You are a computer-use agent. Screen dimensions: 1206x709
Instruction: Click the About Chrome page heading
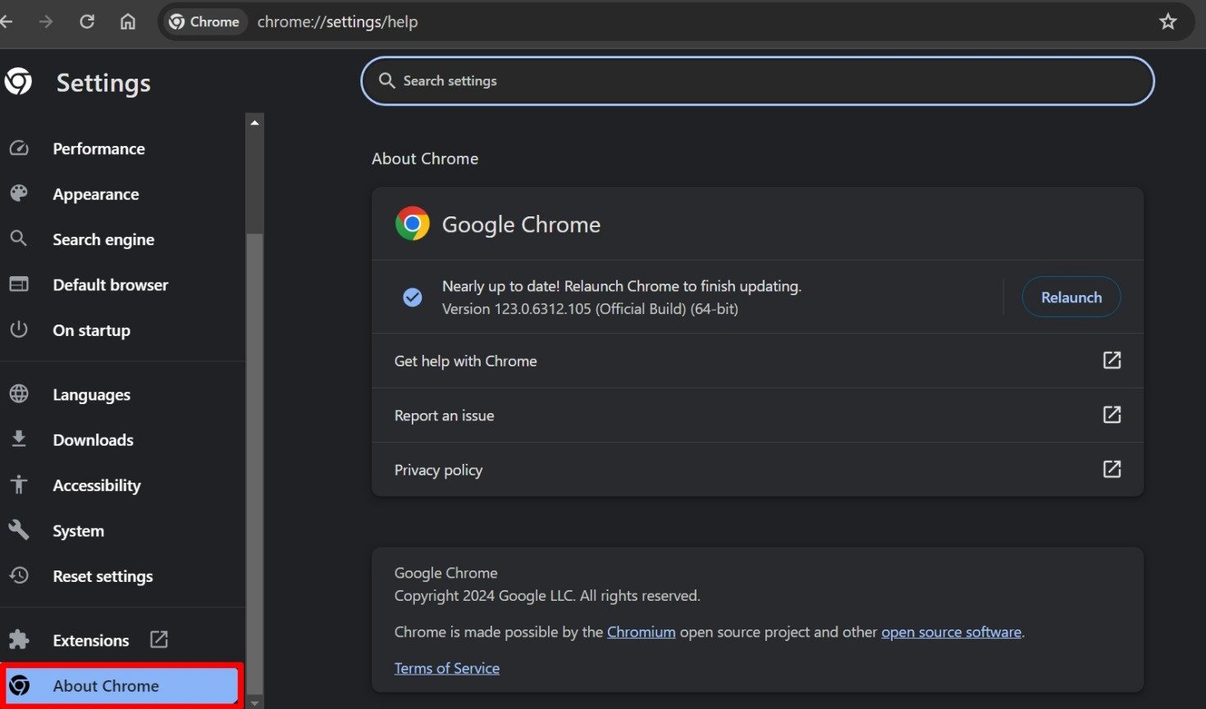pyautogui.click(x=425, y=158)
